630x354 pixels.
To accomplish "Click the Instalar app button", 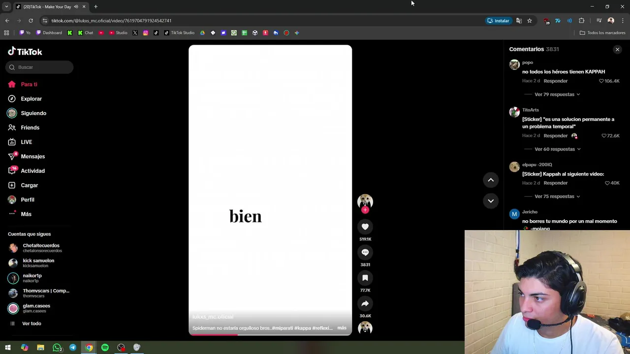I will click(499, 21).
